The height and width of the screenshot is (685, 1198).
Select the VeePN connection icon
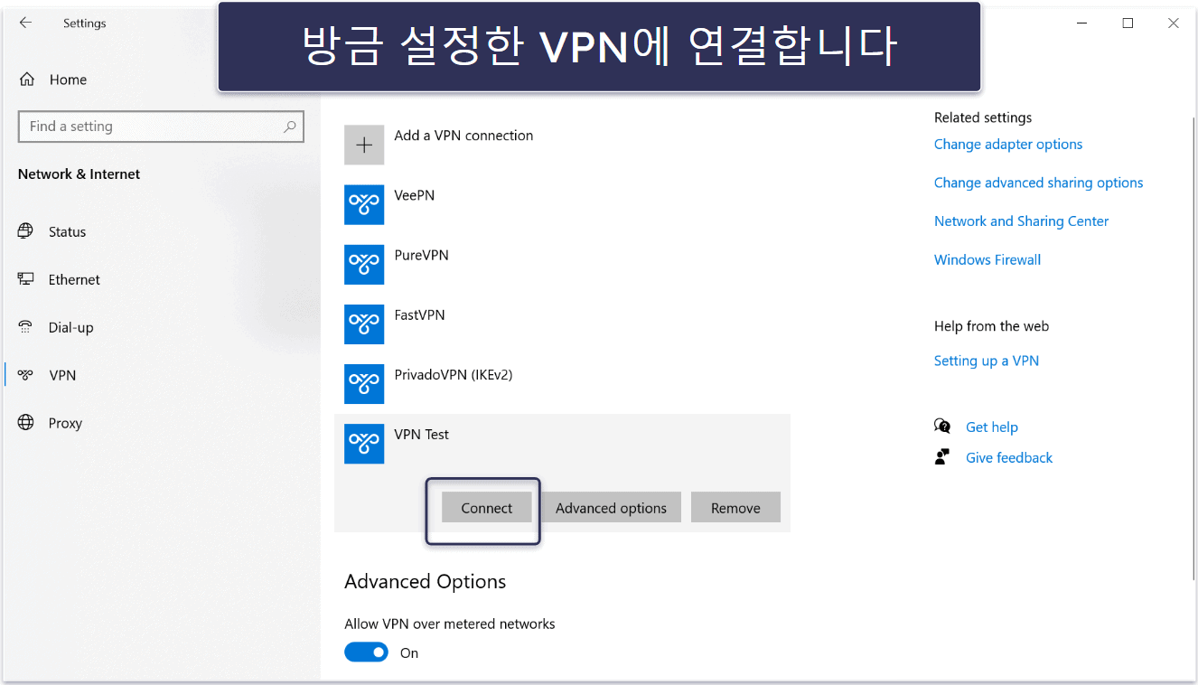coord(364,204)
